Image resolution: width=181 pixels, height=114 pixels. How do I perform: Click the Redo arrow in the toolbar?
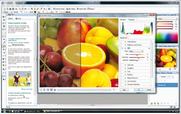click(28, 9)
